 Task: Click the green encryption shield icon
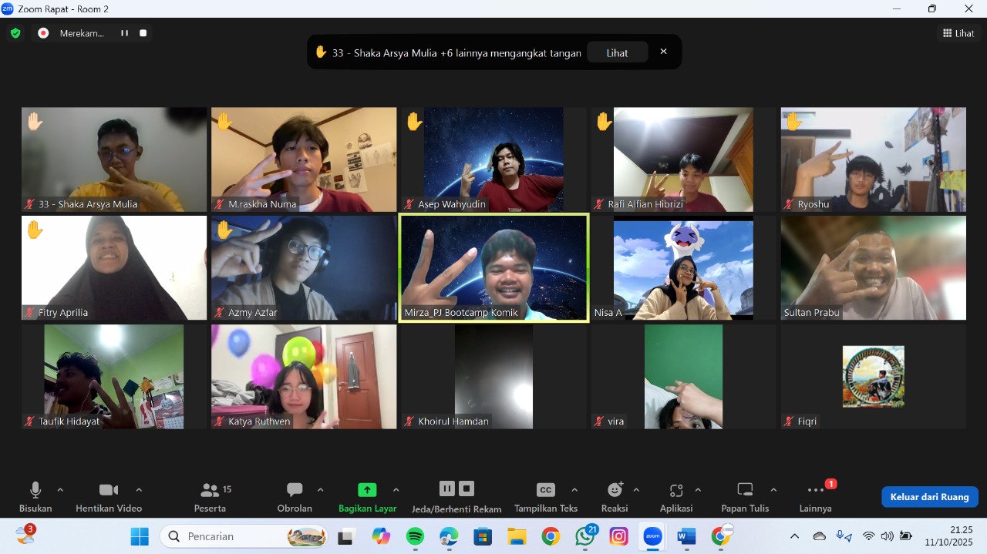[x=15, y=33]
